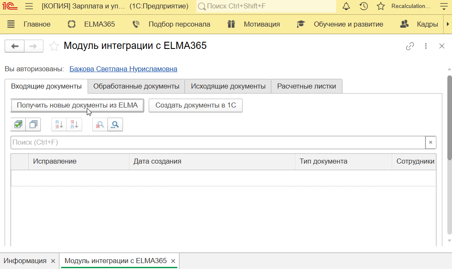Sort list ascending icon
The image size is (452, 269).
[59, 125]
